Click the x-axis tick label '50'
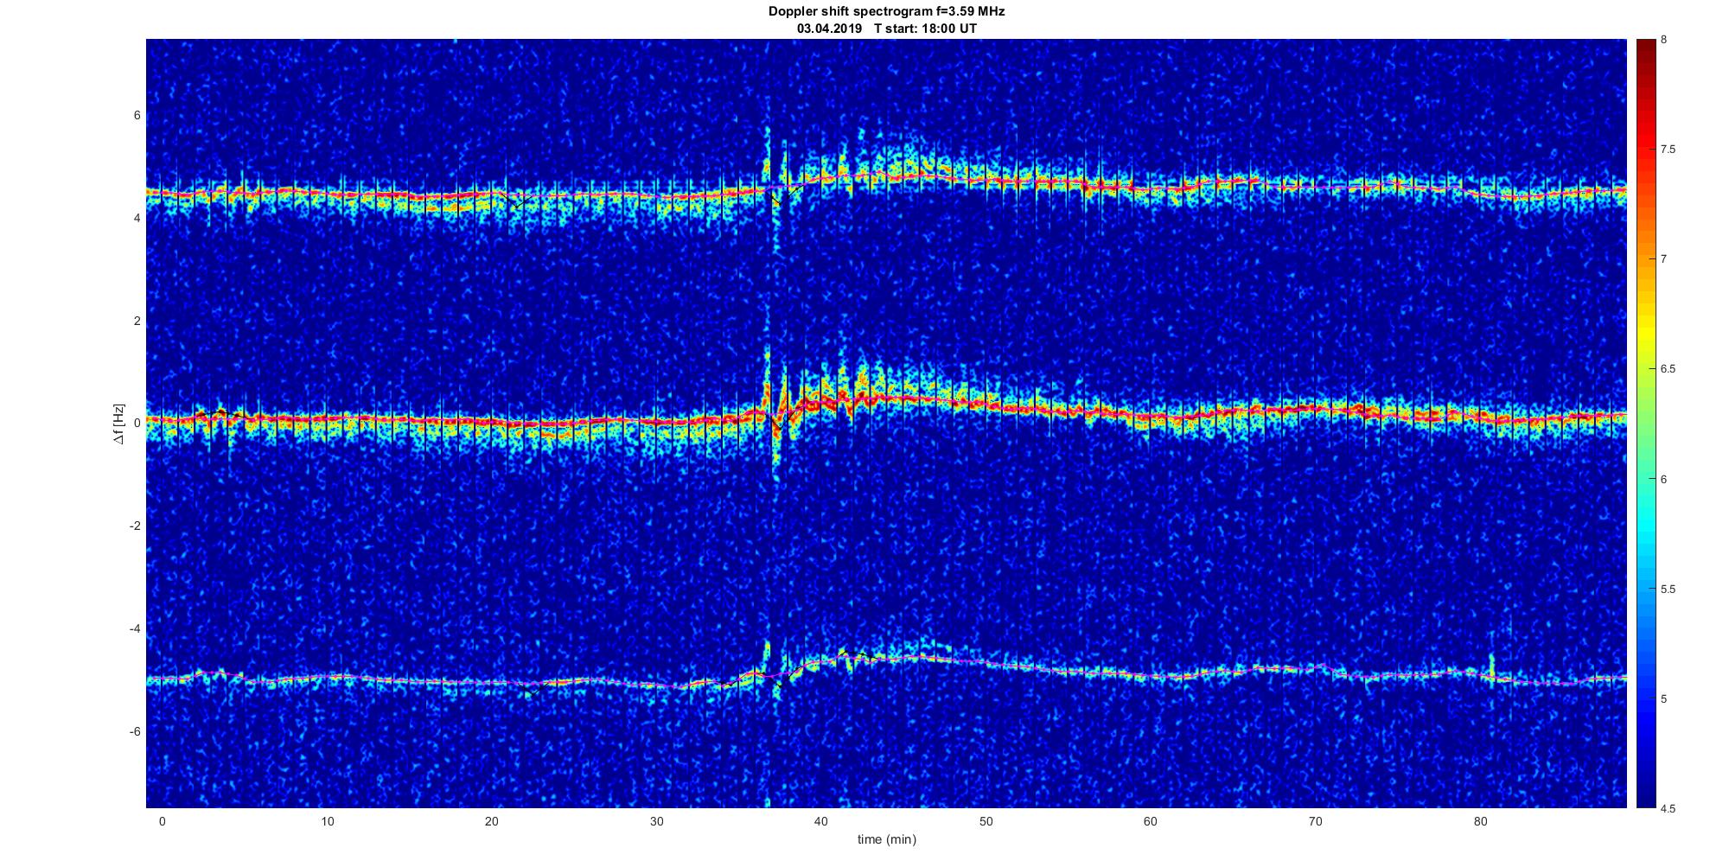The height and width of the screenshot is (867, 1729). tap(986, 821)
